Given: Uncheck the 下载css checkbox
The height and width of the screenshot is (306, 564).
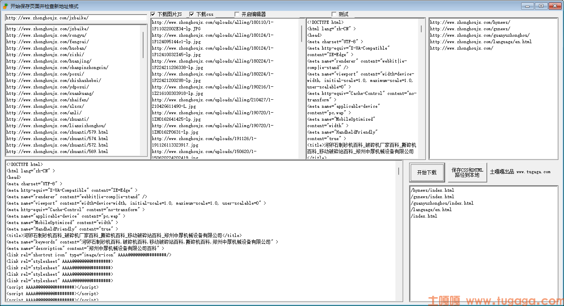Looking at the screenshot, I should click(192, 14).
